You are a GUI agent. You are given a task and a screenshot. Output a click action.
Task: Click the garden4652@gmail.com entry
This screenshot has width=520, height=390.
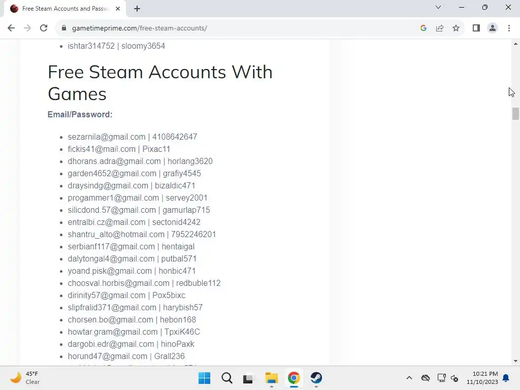click(134, 174)
